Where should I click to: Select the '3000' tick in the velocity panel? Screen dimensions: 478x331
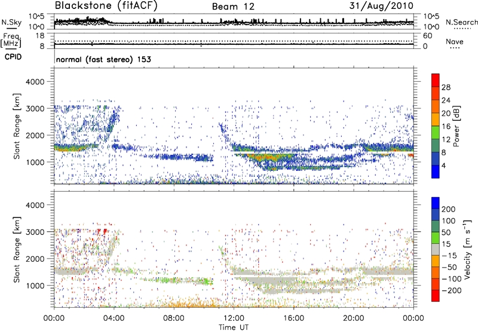click(x=35, y=232)
